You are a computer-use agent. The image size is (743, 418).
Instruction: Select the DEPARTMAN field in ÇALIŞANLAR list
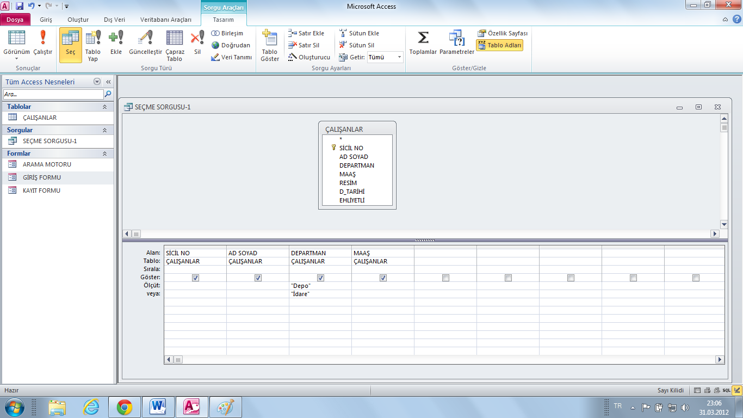tap(357, 165)
